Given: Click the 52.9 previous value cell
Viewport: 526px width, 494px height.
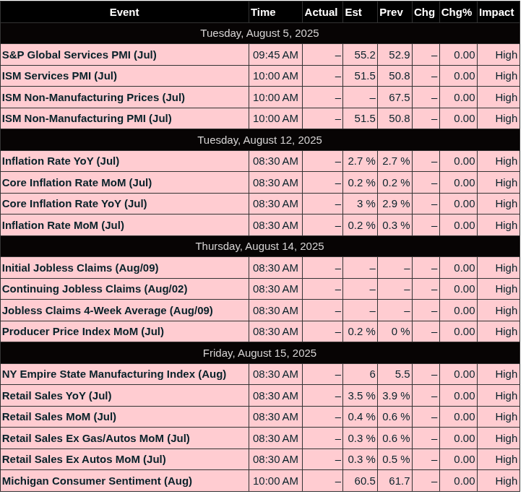Looking at the screenshot, I should [394, 55].
